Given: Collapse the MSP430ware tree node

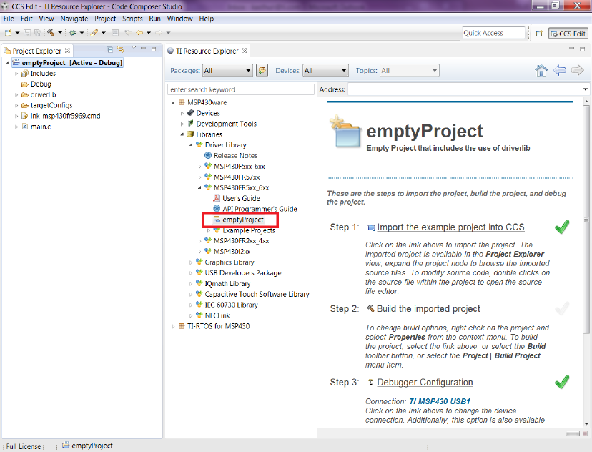Looking at the screenshot, I should click(x=173, y=102).
